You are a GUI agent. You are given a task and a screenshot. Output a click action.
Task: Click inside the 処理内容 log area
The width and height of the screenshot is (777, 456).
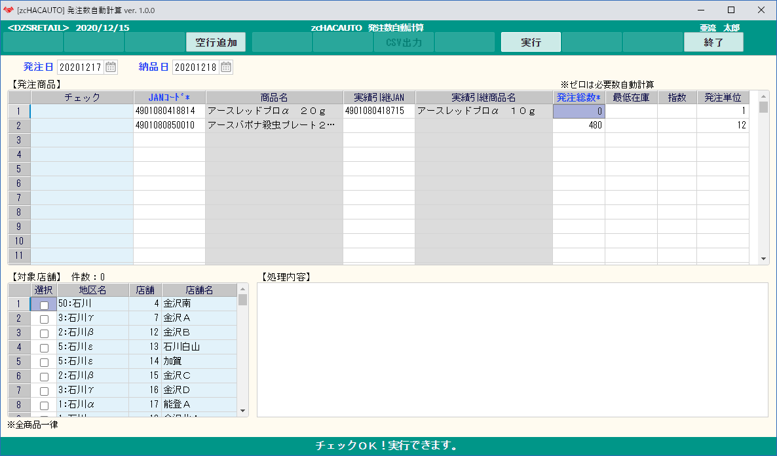[x=512, y=350]
